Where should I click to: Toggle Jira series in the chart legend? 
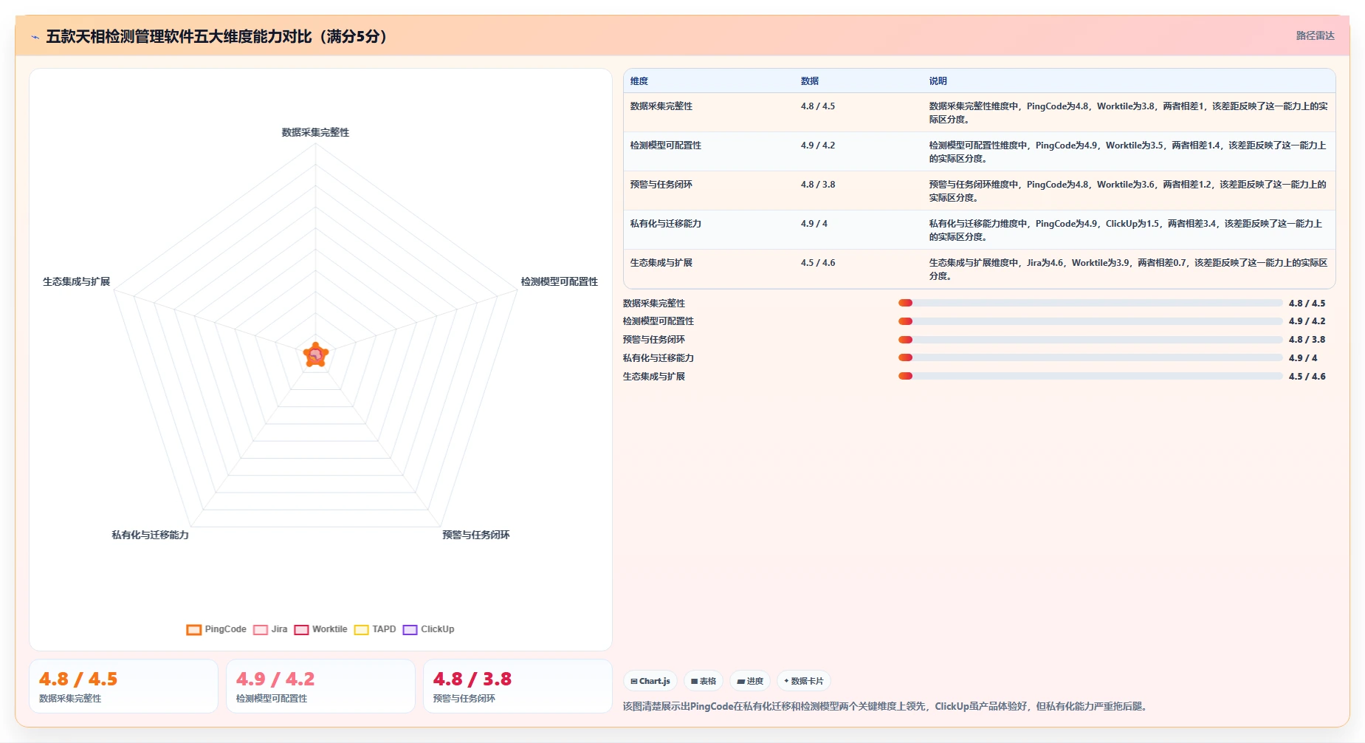coord(270,629)
